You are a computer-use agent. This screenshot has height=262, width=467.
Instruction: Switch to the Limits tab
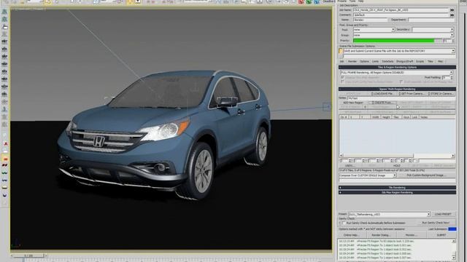pos(375,61)
